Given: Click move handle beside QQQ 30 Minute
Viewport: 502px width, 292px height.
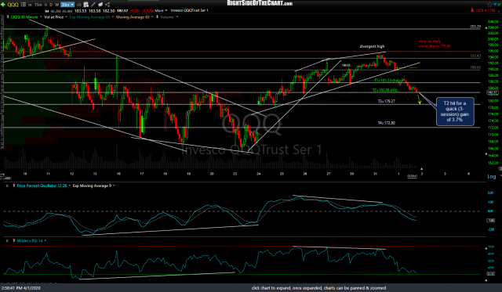Looking at the screenshot, I should (8, 17).
